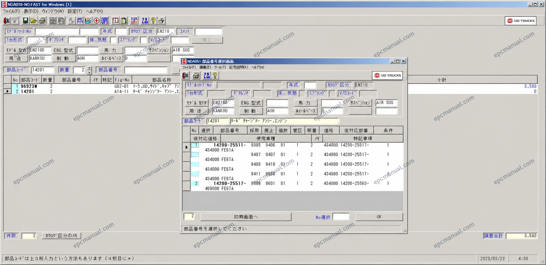Click the grey fan icon in main toolbar

71,20
